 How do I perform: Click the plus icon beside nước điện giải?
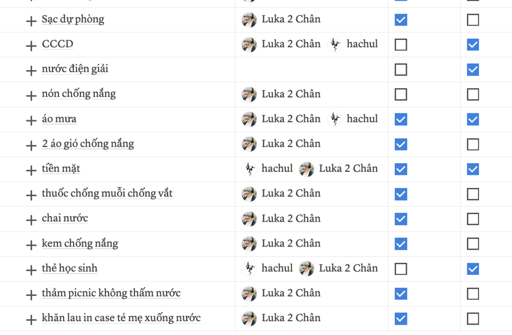tap(31, 71)
